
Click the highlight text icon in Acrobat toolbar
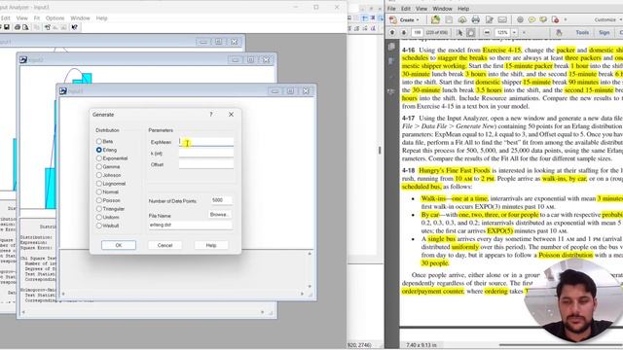543,19
